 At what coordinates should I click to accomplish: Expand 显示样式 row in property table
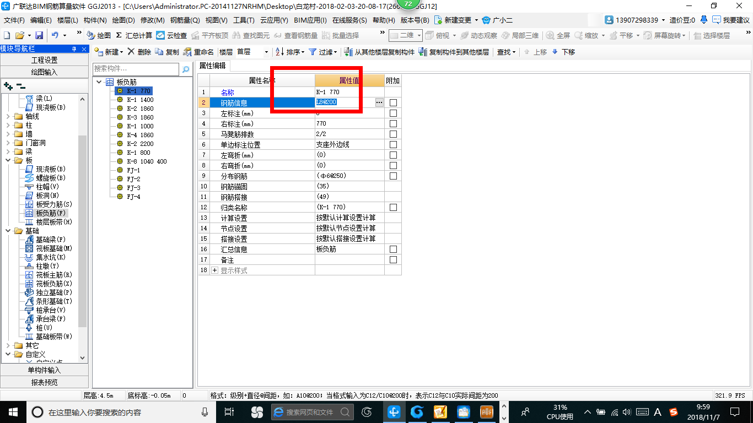pyautogui.click(x=215, y=270)
